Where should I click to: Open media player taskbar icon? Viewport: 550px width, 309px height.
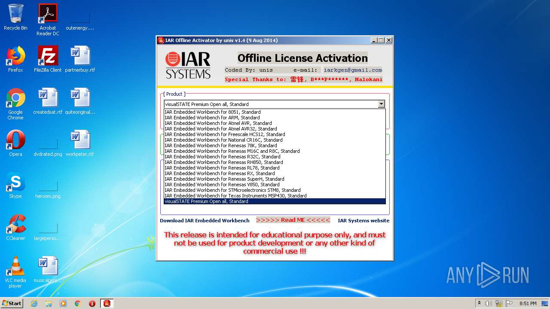(x=63, y=303)
